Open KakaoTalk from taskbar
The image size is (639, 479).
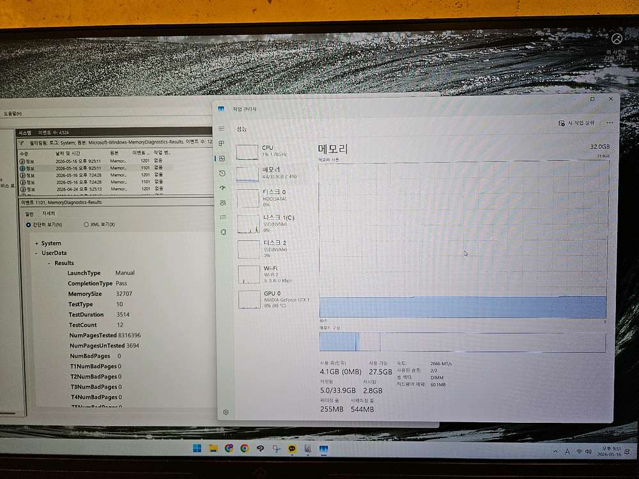click(x=292, y=449)
